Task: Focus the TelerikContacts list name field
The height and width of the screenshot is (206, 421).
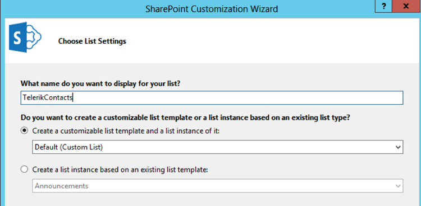Action: point(212,98)
